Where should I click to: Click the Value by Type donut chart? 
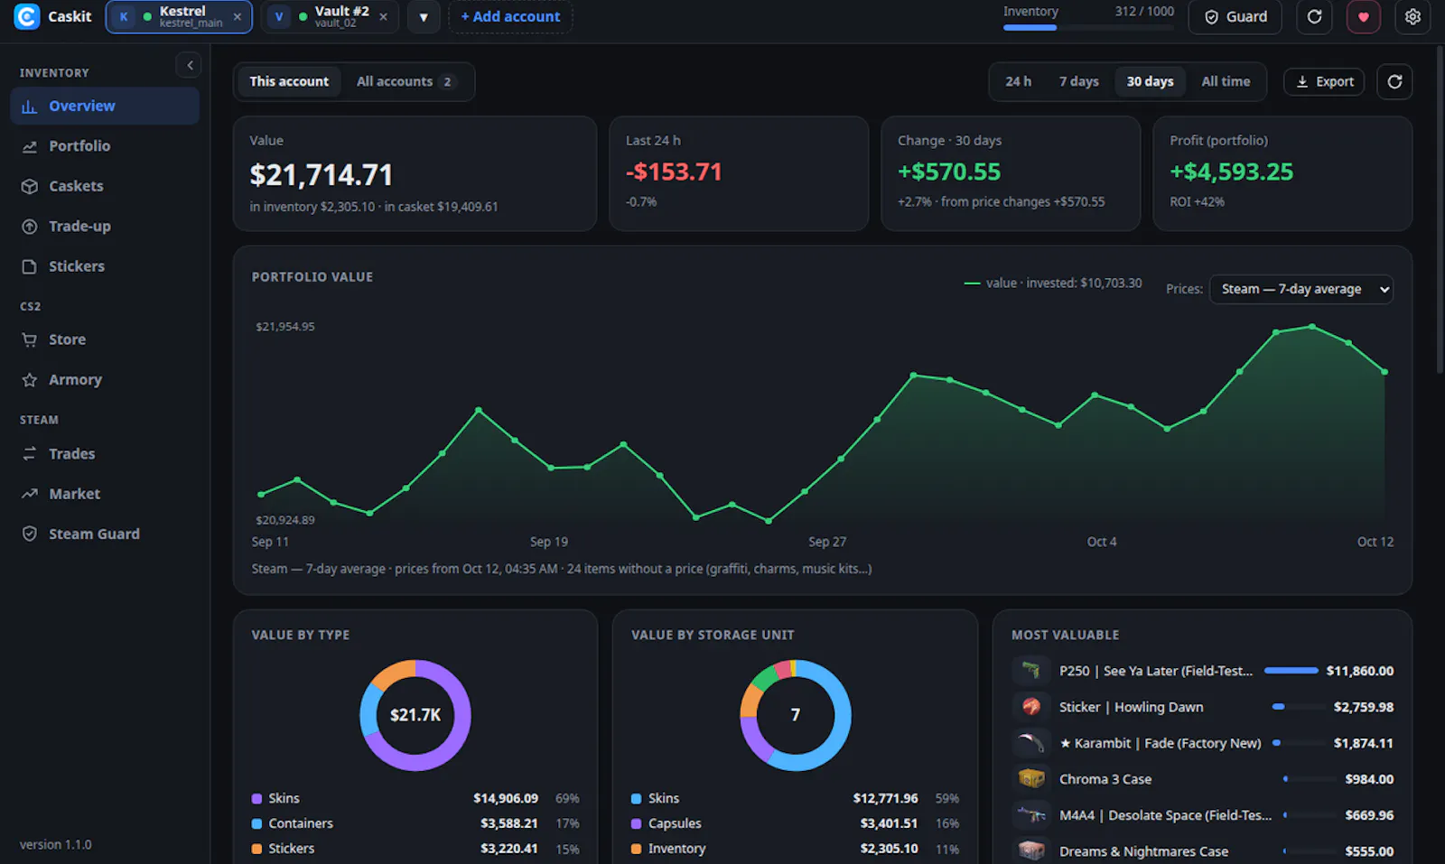coord(415,715)
